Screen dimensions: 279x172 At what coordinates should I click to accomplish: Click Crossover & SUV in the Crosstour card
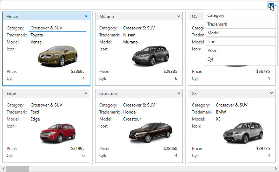click(139, 105)
